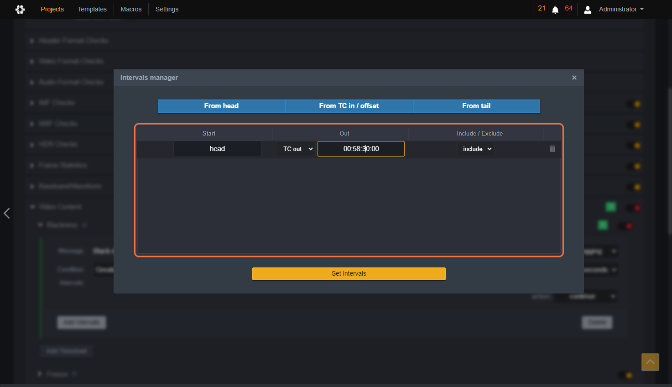The image size is (672, 387).
Task: Open the Projects menu
Action: pos(52,9)
